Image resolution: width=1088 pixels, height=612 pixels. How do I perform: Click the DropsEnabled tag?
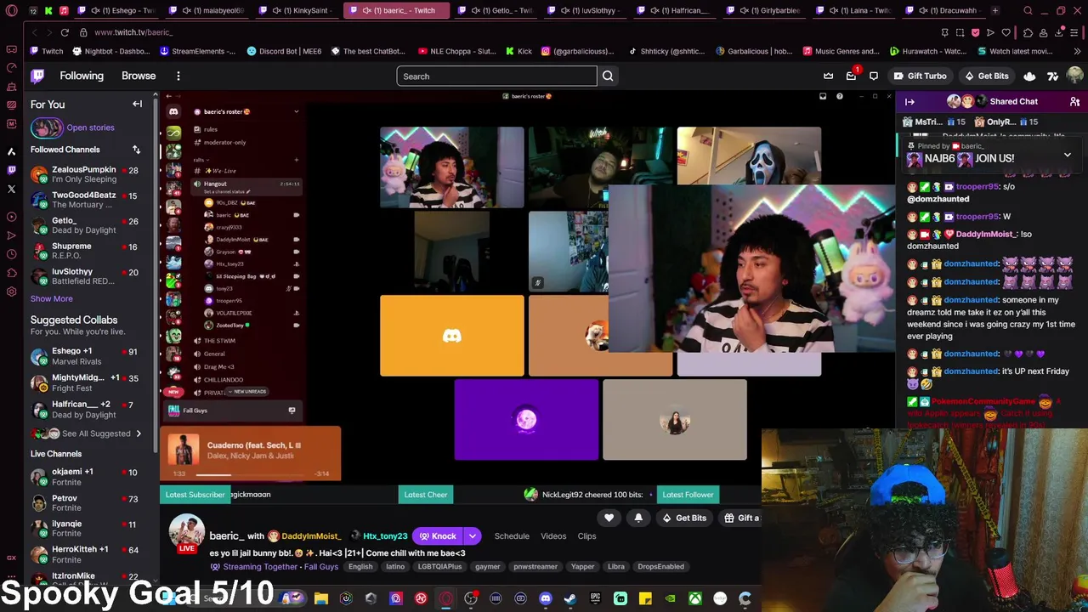tap(660, 566)
